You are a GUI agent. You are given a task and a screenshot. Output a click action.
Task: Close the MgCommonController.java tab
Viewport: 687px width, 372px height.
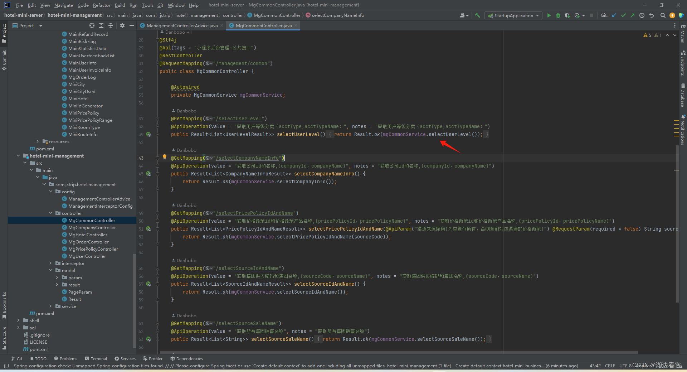click(296, 25)
